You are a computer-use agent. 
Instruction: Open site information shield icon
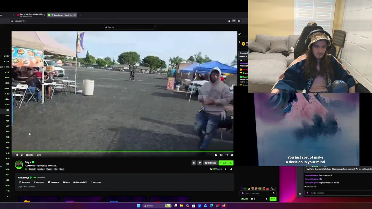coord(12,21)
